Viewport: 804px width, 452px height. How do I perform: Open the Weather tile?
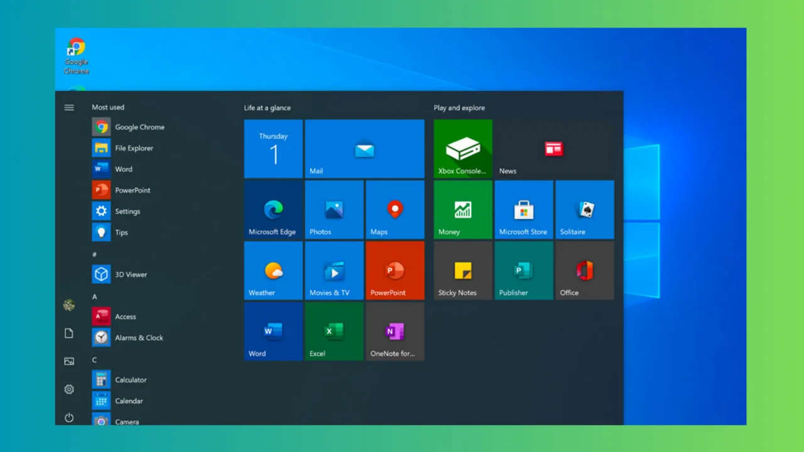[273, 271]
